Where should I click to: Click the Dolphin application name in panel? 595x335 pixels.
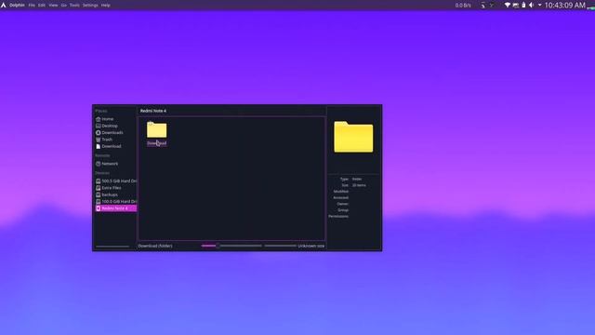17,6
